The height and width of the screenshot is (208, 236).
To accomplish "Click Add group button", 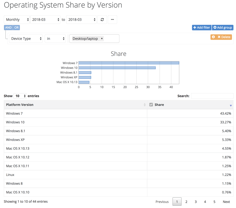I will (223, 28).
